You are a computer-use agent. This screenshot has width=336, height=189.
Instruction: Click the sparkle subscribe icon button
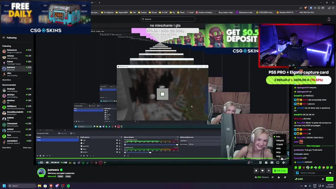pyautogui.click(x=269, y=171)
